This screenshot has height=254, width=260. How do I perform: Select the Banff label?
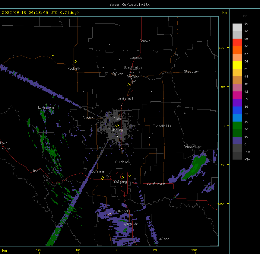37,171
